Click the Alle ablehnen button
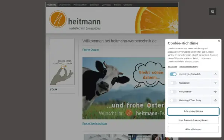Viewport: 224px width, 140px height. click(193, 129)
